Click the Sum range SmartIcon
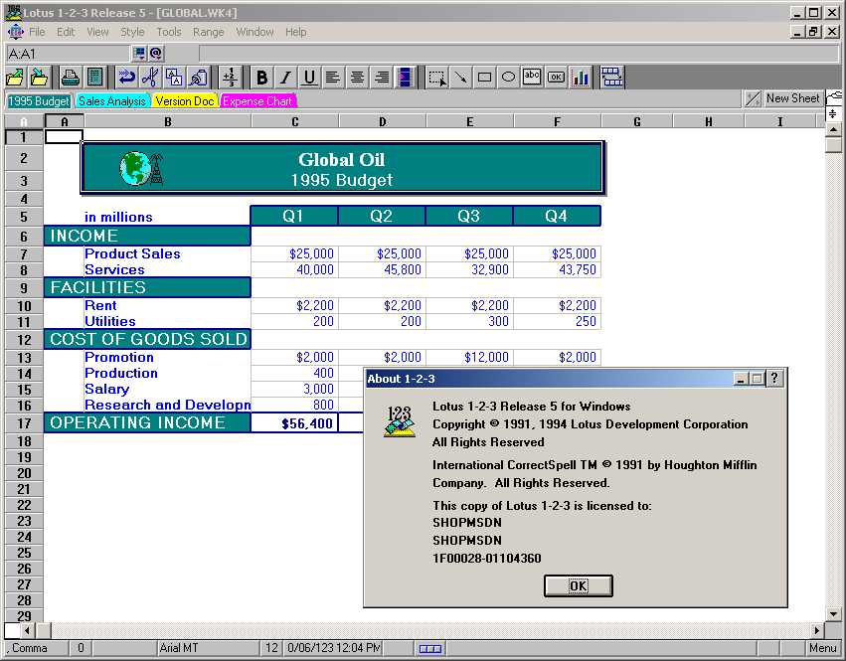This screenshot has height=661, width=846. click(230, 78)
